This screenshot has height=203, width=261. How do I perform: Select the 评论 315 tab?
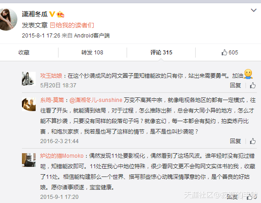pyautogui.click(x=161, y=53)
